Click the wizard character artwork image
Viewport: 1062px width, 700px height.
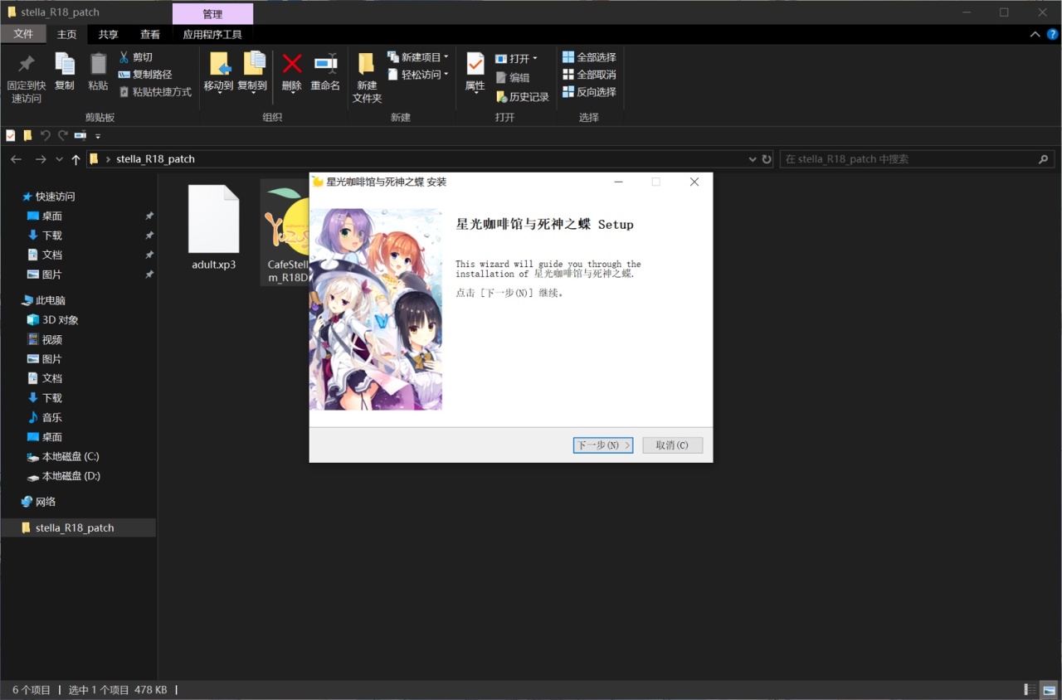[x=376, y=309]
